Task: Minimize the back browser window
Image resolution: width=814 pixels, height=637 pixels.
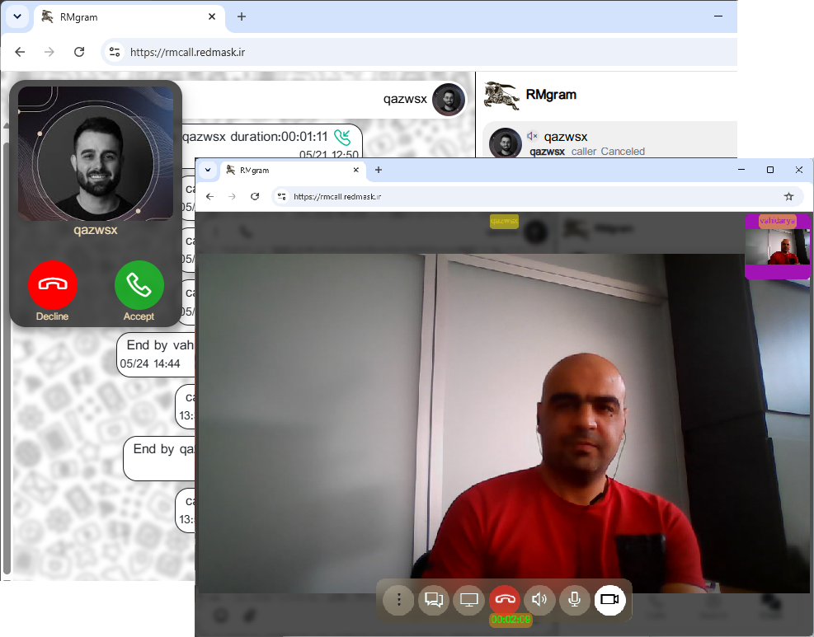Action: (x=718, y=16)
